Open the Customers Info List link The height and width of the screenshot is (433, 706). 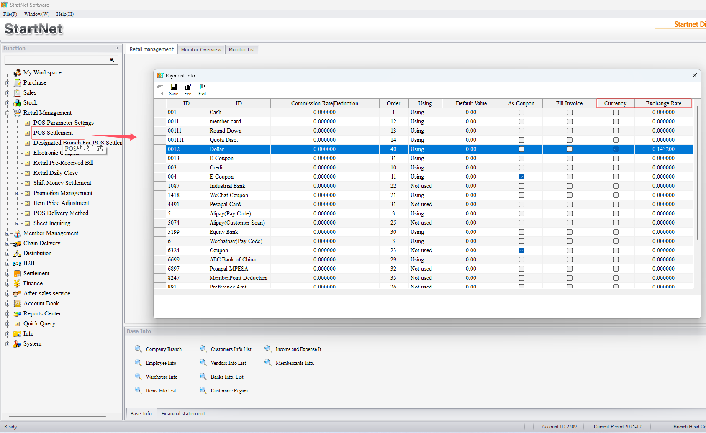click(231, 349)
